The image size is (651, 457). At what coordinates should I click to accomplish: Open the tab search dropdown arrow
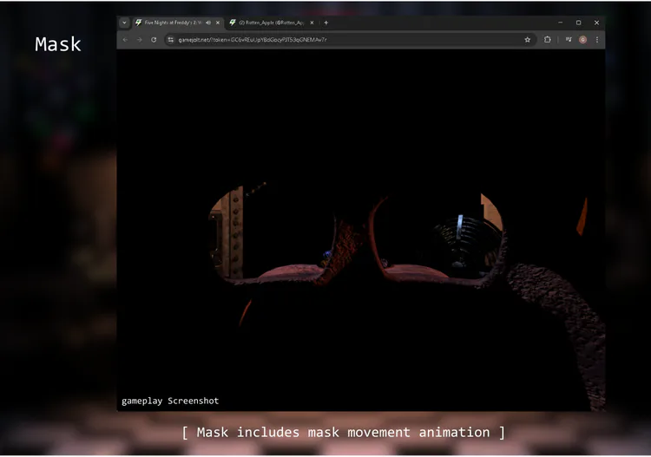124,23
